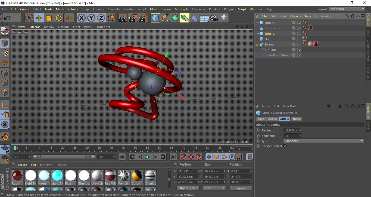Add a Floor environment object
Screen dimensions: 371x197
(x=204, y=18)
